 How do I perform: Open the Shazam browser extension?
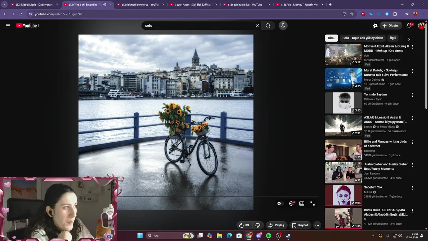coord(387,14)
